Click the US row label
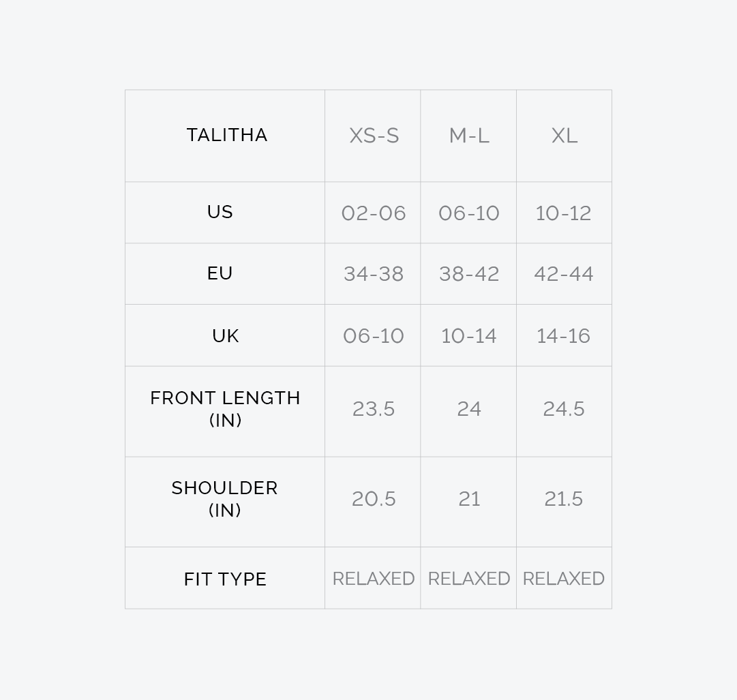Image resolution: width=737 pixels, height=700 pixels. [x=220, y=212]
